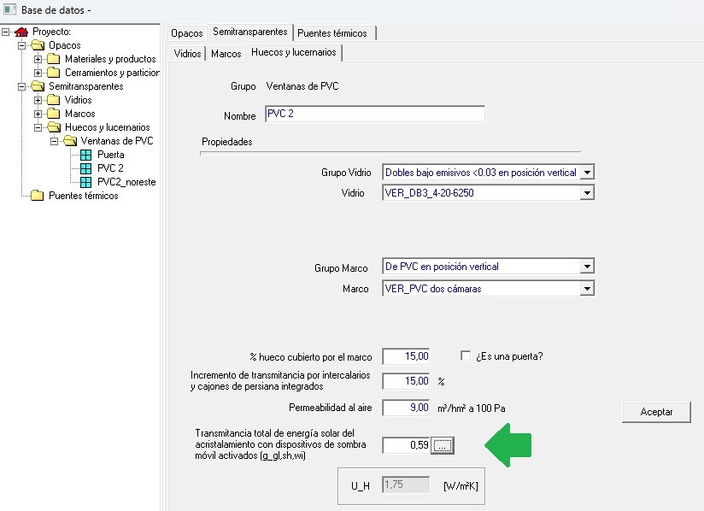Select Puerta in the project tree
Image resolution: width=704 pixels, height=511 pixels.
[111, 155]
